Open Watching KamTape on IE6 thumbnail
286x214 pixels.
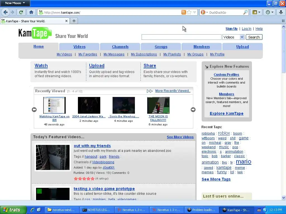[x=54, y=105]
